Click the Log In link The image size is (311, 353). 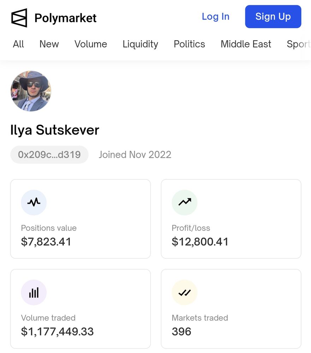[x=216, y=17]
